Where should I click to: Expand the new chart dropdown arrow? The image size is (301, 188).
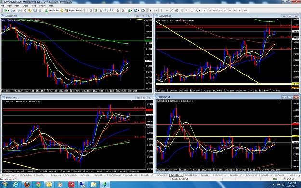click(x=8, y=11)
